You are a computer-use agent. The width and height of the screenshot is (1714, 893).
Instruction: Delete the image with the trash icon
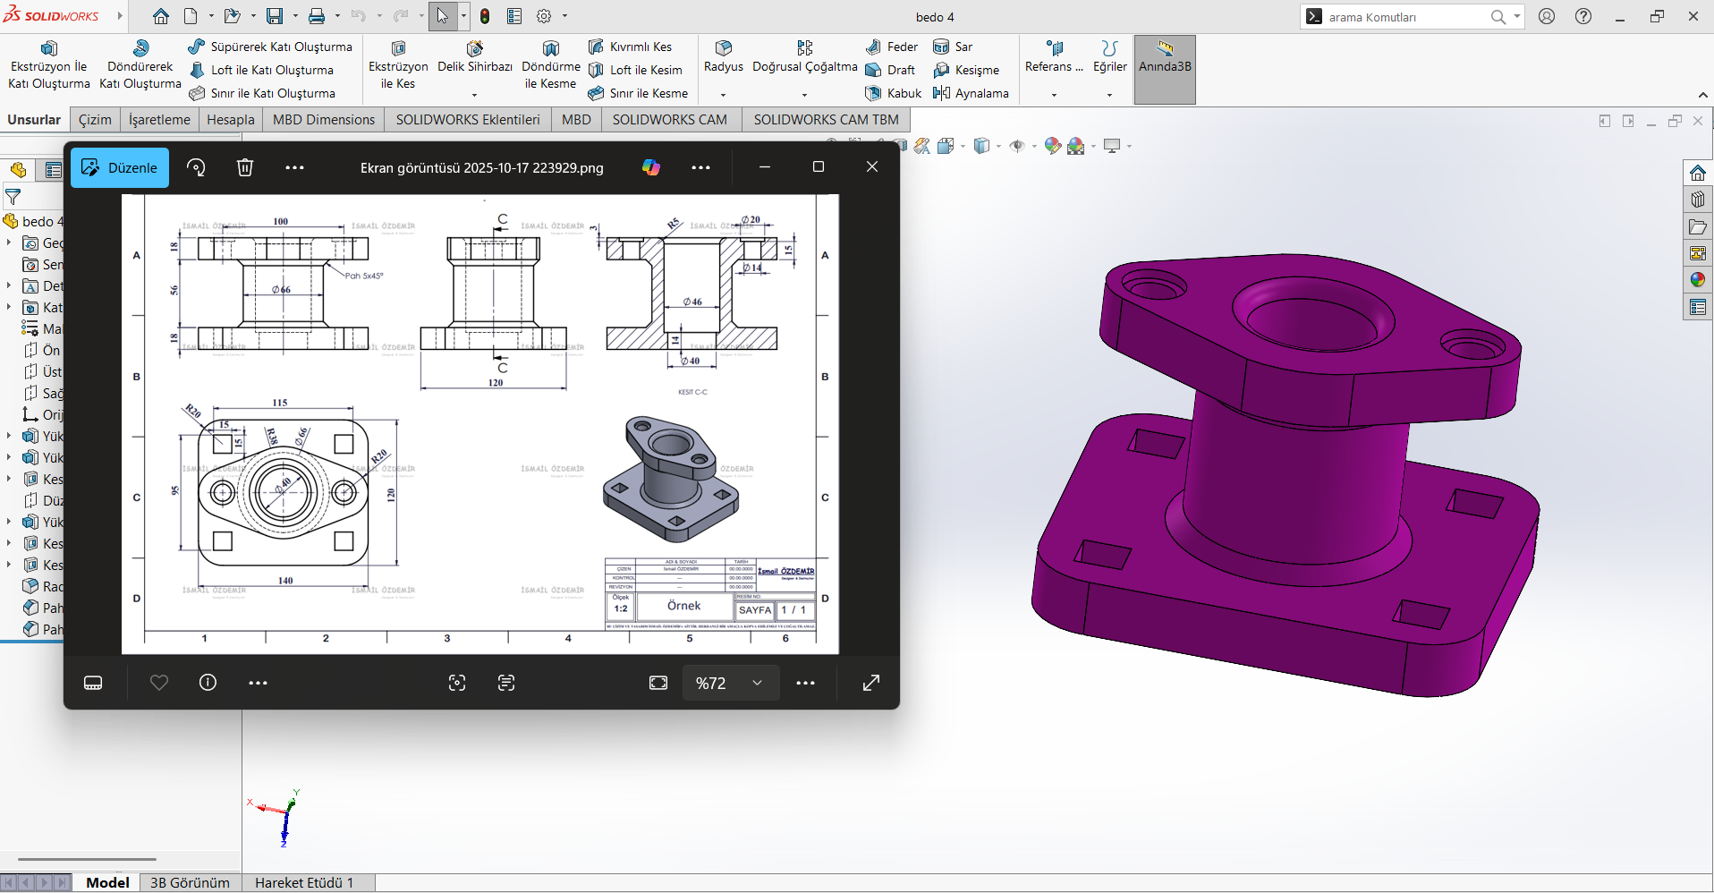click(245, 167)
